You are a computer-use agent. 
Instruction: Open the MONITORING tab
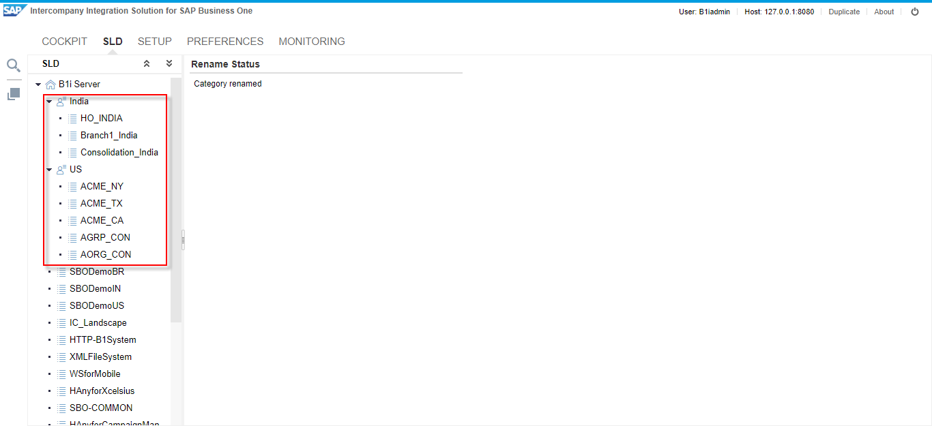(x=312, y=42)
